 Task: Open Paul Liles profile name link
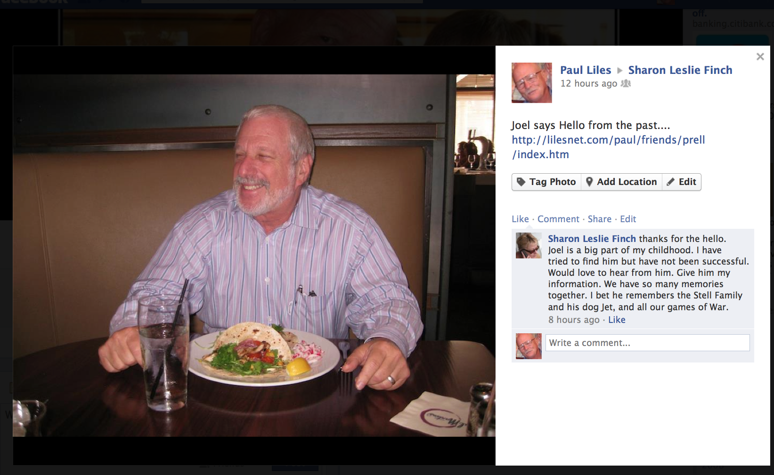(x=585, y=70)
